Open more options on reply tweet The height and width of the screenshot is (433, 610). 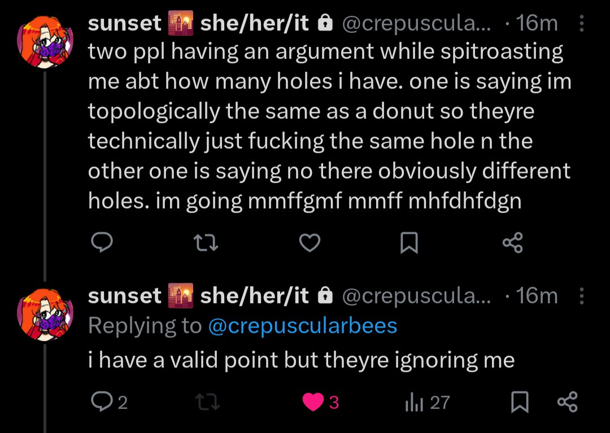coord(583,296)
